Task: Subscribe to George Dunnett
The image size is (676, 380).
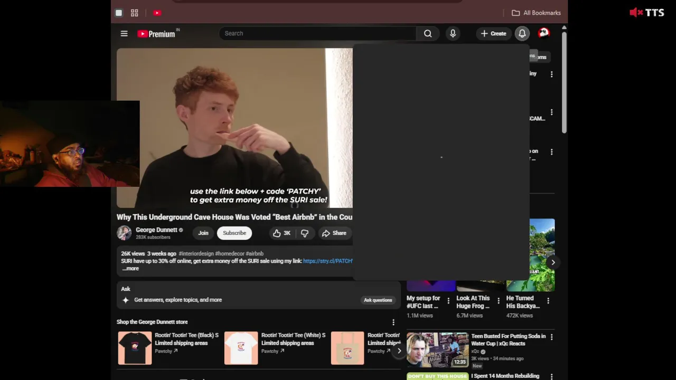Action: [234, 233]
